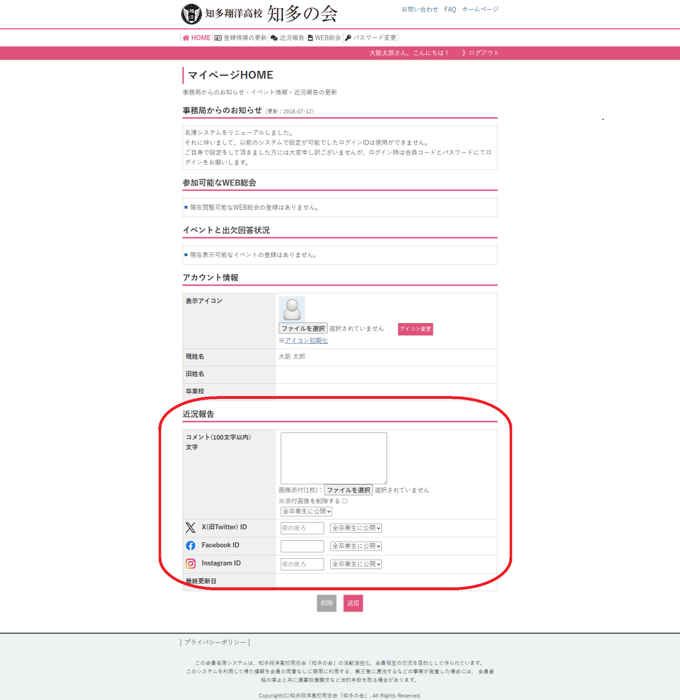This screenshot has width=680, height=700.
Task: Open 近況報告 menu with chat icon
Action: (287, 38)
